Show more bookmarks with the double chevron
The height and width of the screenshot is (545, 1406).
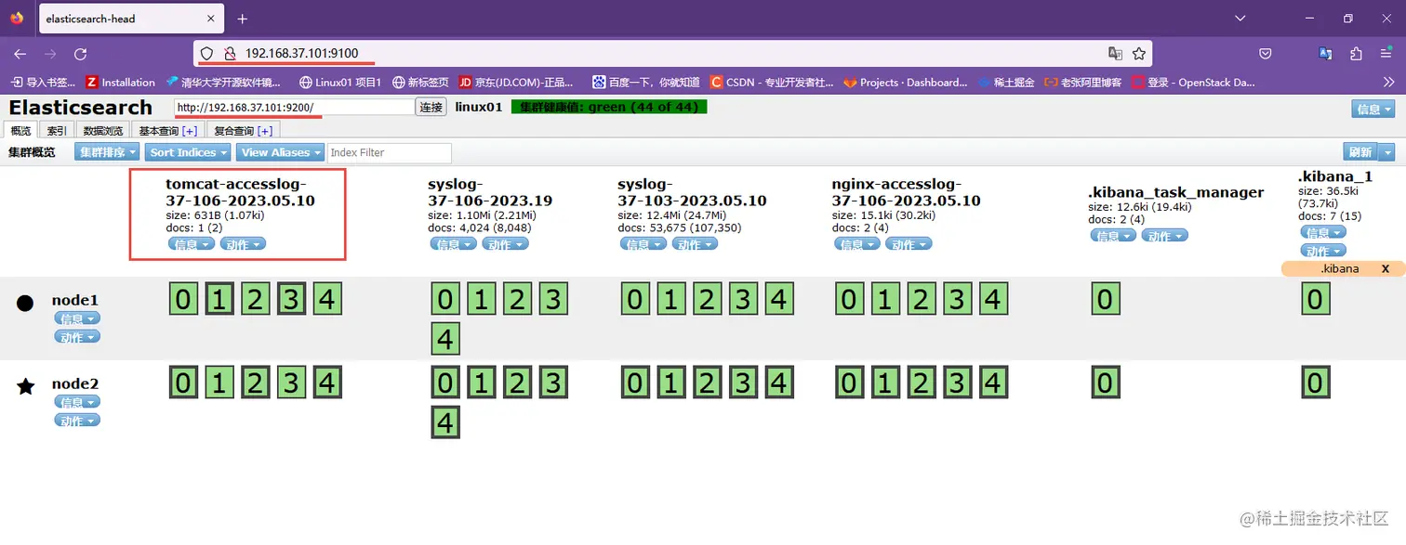coord(1389,82)
